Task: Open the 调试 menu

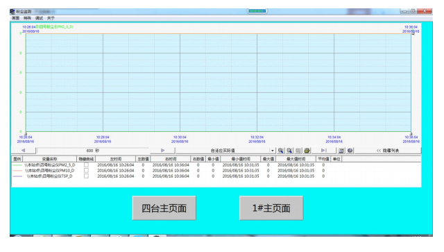Action: coord(39,18)
